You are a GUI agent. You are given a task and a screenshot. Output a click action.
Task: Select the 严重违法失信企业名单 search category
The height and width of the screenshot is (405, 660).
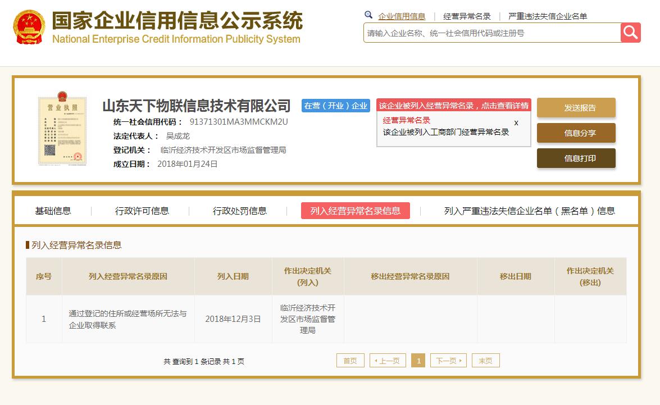(548, 16)
